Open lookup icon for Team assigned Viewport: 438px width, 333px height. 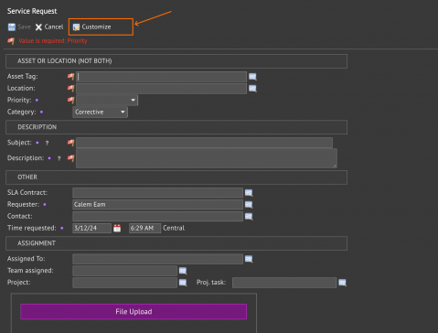[183, 271]
